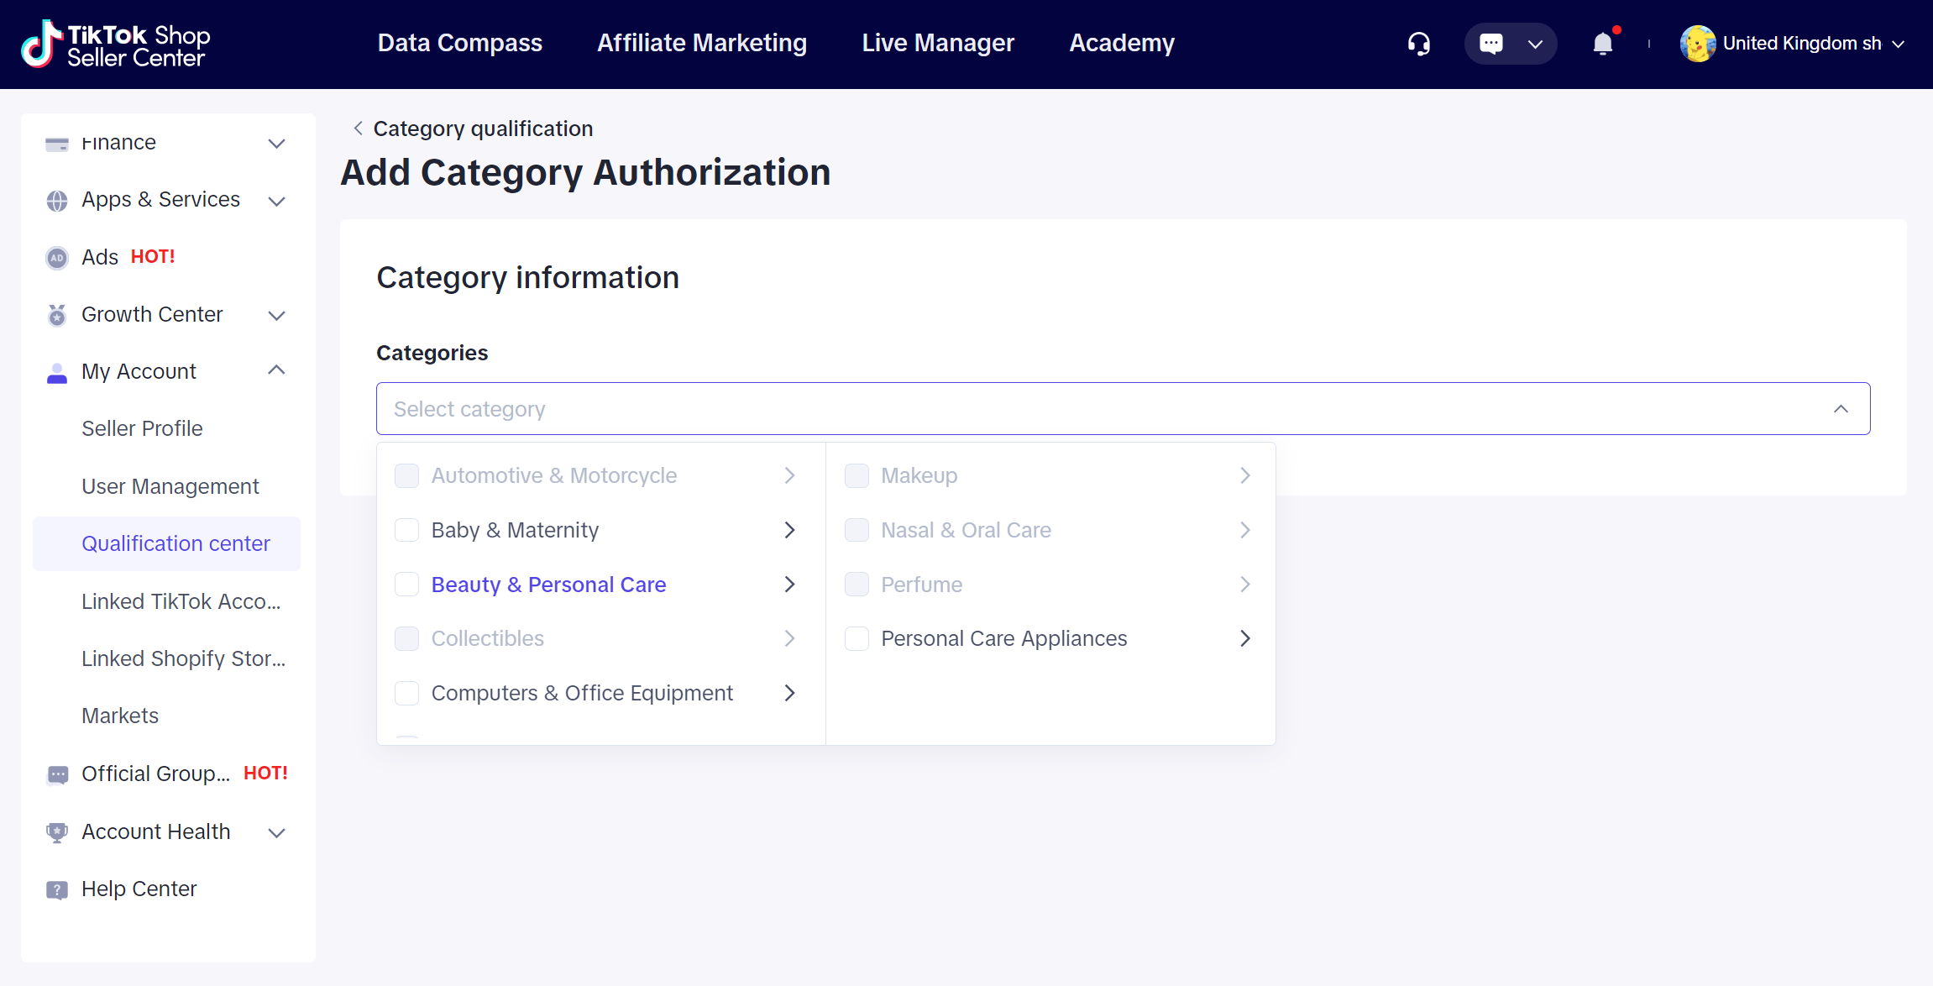
Task: Check the Baby & Maternity checkbox
Action: [407, 530]
